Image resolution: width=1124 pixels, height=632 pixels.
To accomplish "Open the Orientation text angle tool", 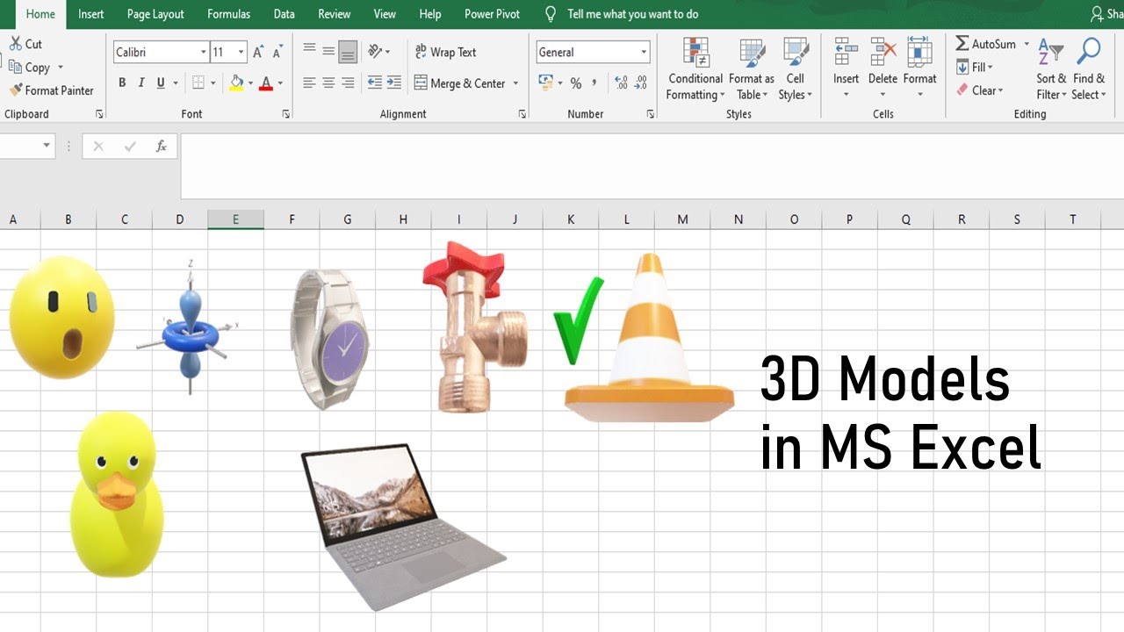I will [375, 52].
